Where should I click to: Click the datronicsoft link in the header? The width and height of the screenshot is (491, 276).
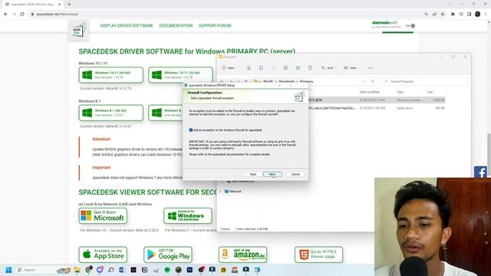[x=384, y=25]
